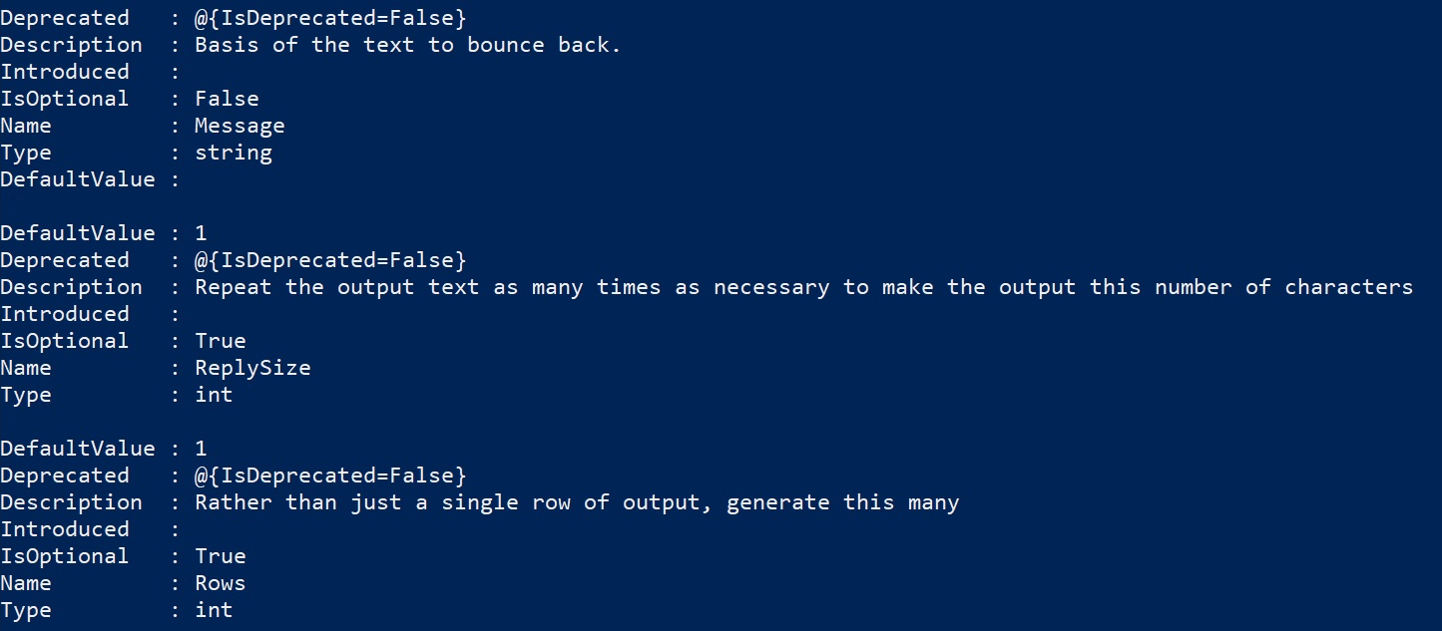
Task: Click the 'Type' label beside 'string'
Action: [26, 153]
